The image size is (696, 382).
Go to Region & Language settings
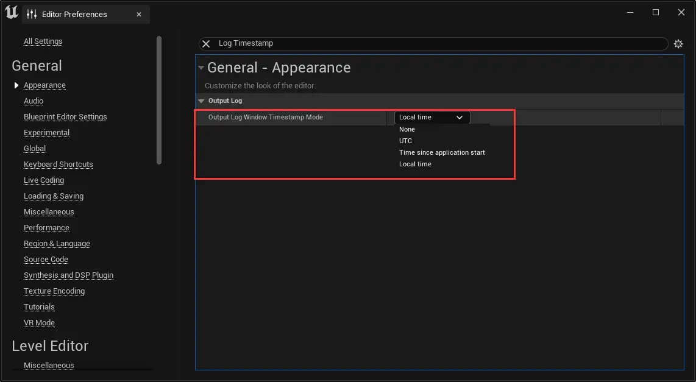pyautogui.click(x=57, y=244)
